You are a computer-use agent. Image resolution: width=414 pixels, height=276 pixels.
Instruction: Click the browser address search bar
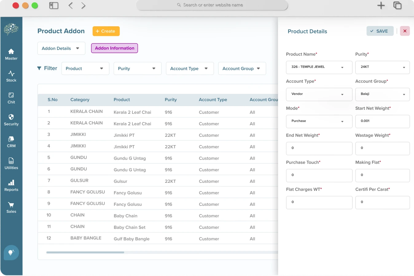click(212, 5)
